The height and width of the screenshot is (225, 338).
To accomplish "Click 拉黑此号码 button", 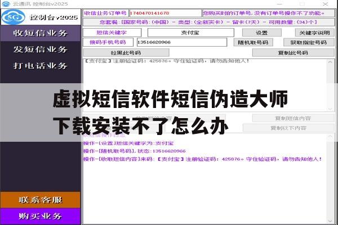I will pos(126,53).
